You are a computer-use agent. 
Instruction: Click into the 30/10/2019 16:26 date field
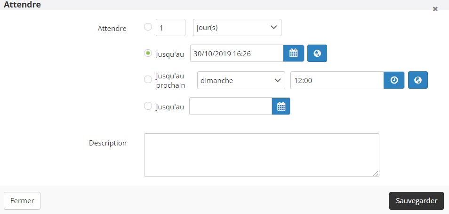point(236,53)
